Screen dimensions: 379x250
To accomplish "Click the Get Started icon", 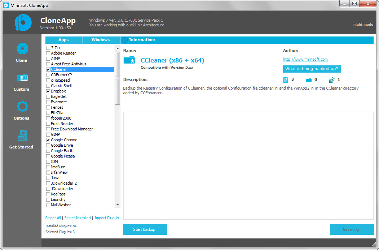I will 22,135.
